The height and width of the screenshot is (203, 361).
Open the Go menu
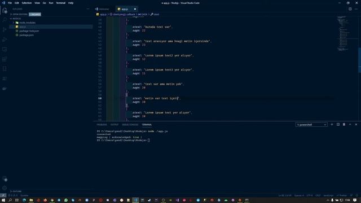click(44, 3)
